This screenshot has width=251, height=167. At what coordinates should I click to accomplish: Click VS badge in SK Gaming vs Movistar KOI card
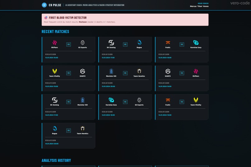click(x=69, y=102)
